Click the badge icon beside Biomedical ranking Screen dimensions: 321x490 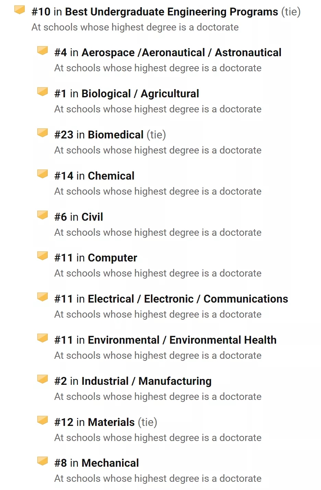(43, 133)
